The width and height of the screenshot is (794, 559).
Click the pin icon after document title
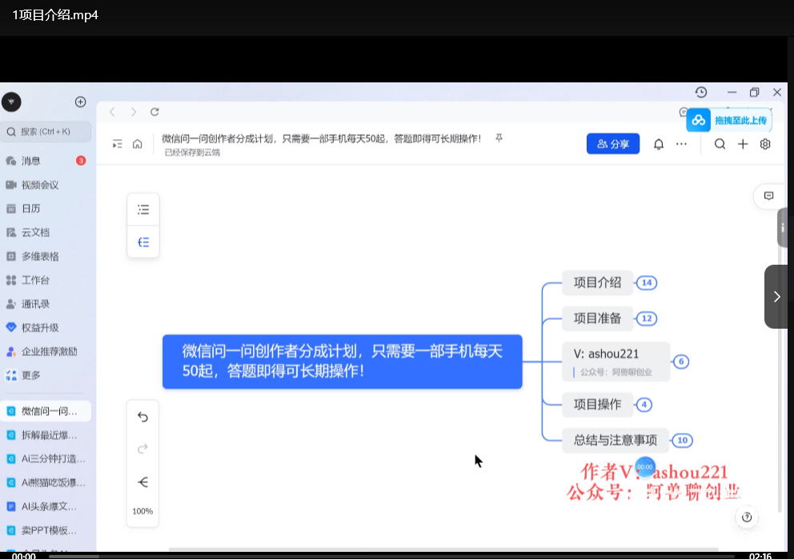499,138
